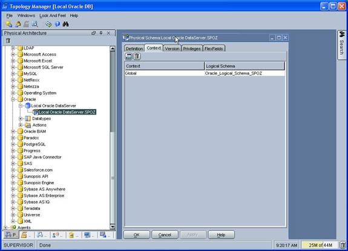Select the third bottom panel tab icon
This screenshot has width=348, height=251.
coord(42,235)
